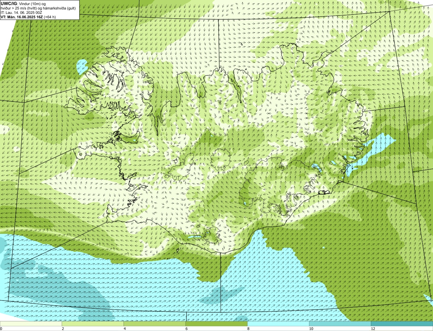
Task: Select the above 12 m/s teal color segment
Action: [402, 324]
